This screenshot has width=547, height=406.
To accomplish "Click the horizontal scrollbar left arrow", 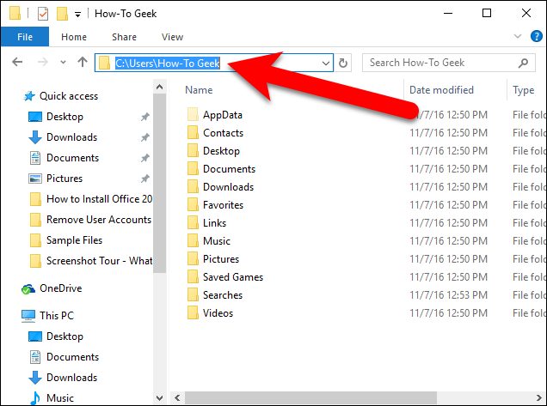I will [x=177, y=397].
